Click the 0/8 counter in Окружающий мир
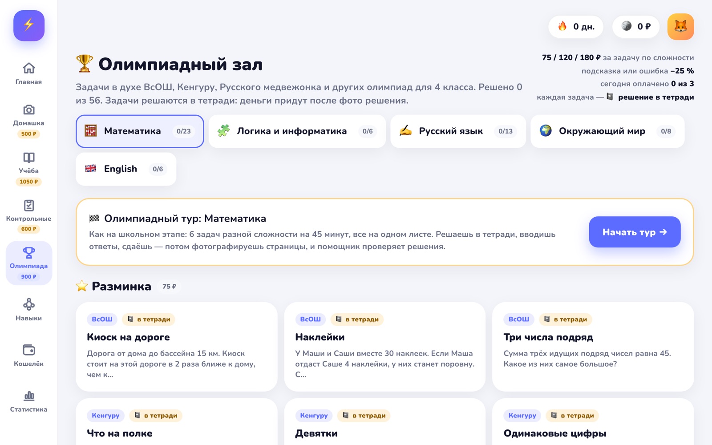Image resolution: width=712 pixels, height=445 pixels. pos(666,131)
